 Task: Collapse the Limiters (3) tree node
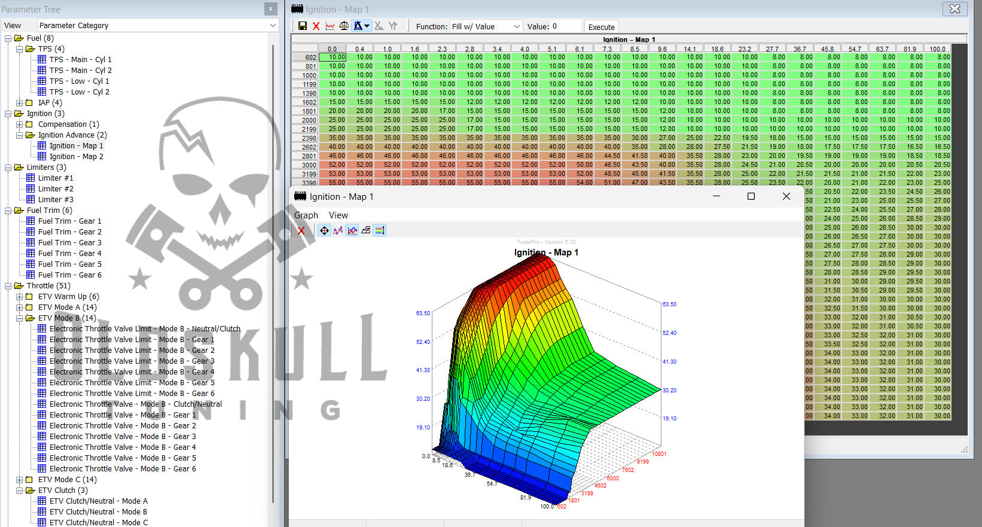(x=8, y=167)
